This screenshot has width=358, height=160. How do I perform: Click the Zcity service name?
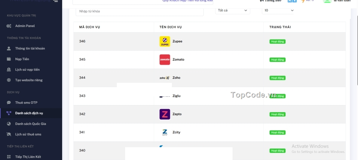point(176,133)
